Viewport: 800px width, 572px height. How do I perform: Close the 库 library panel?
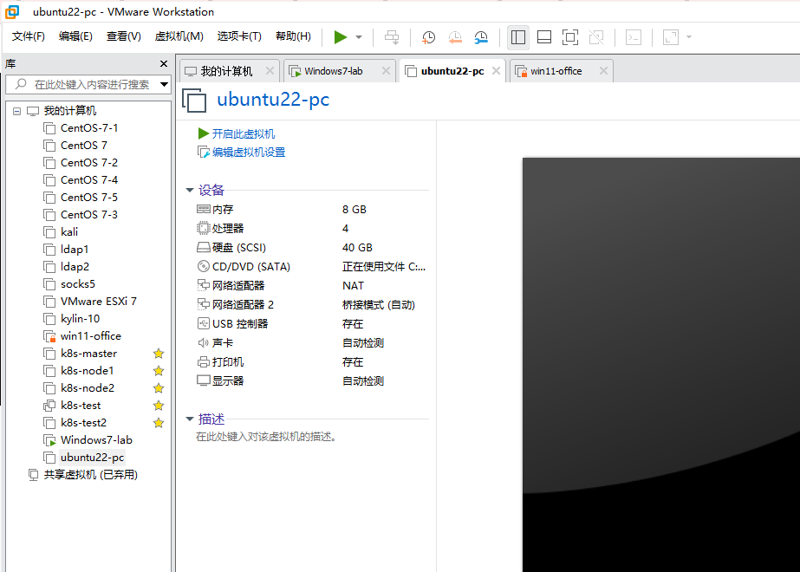(x=164, y=64)
